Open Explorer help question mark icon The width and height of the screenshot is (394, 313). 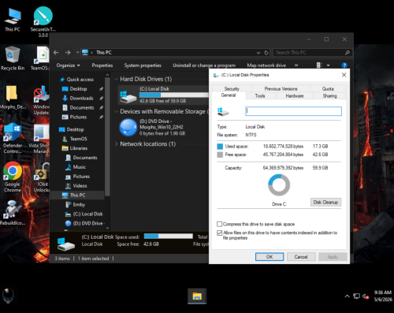(x=344, y=65)
